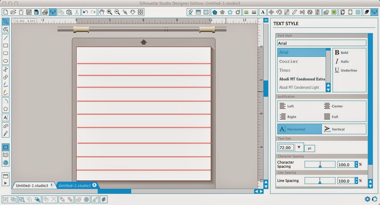
Task: Click the Send to Silhouette icon
Action: (374, 12)
